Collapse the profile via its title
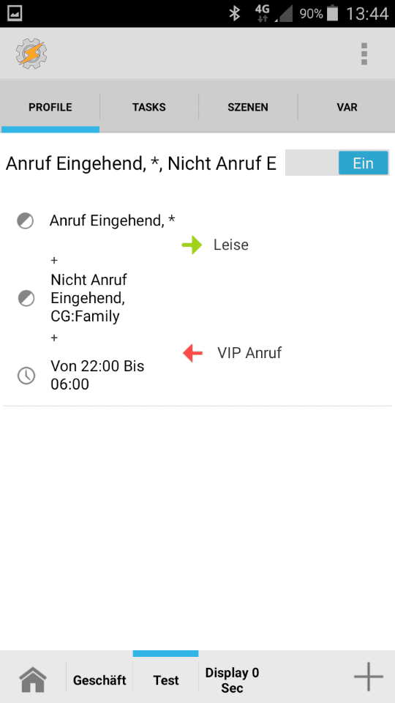This screenshot has width=395, height=703. point(141,163)
